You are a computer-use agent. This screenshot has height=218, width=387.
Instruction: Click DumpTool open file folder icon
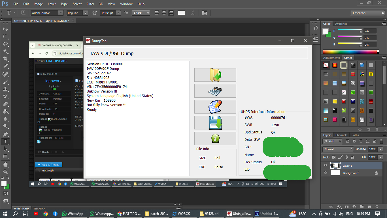(215, 75)
